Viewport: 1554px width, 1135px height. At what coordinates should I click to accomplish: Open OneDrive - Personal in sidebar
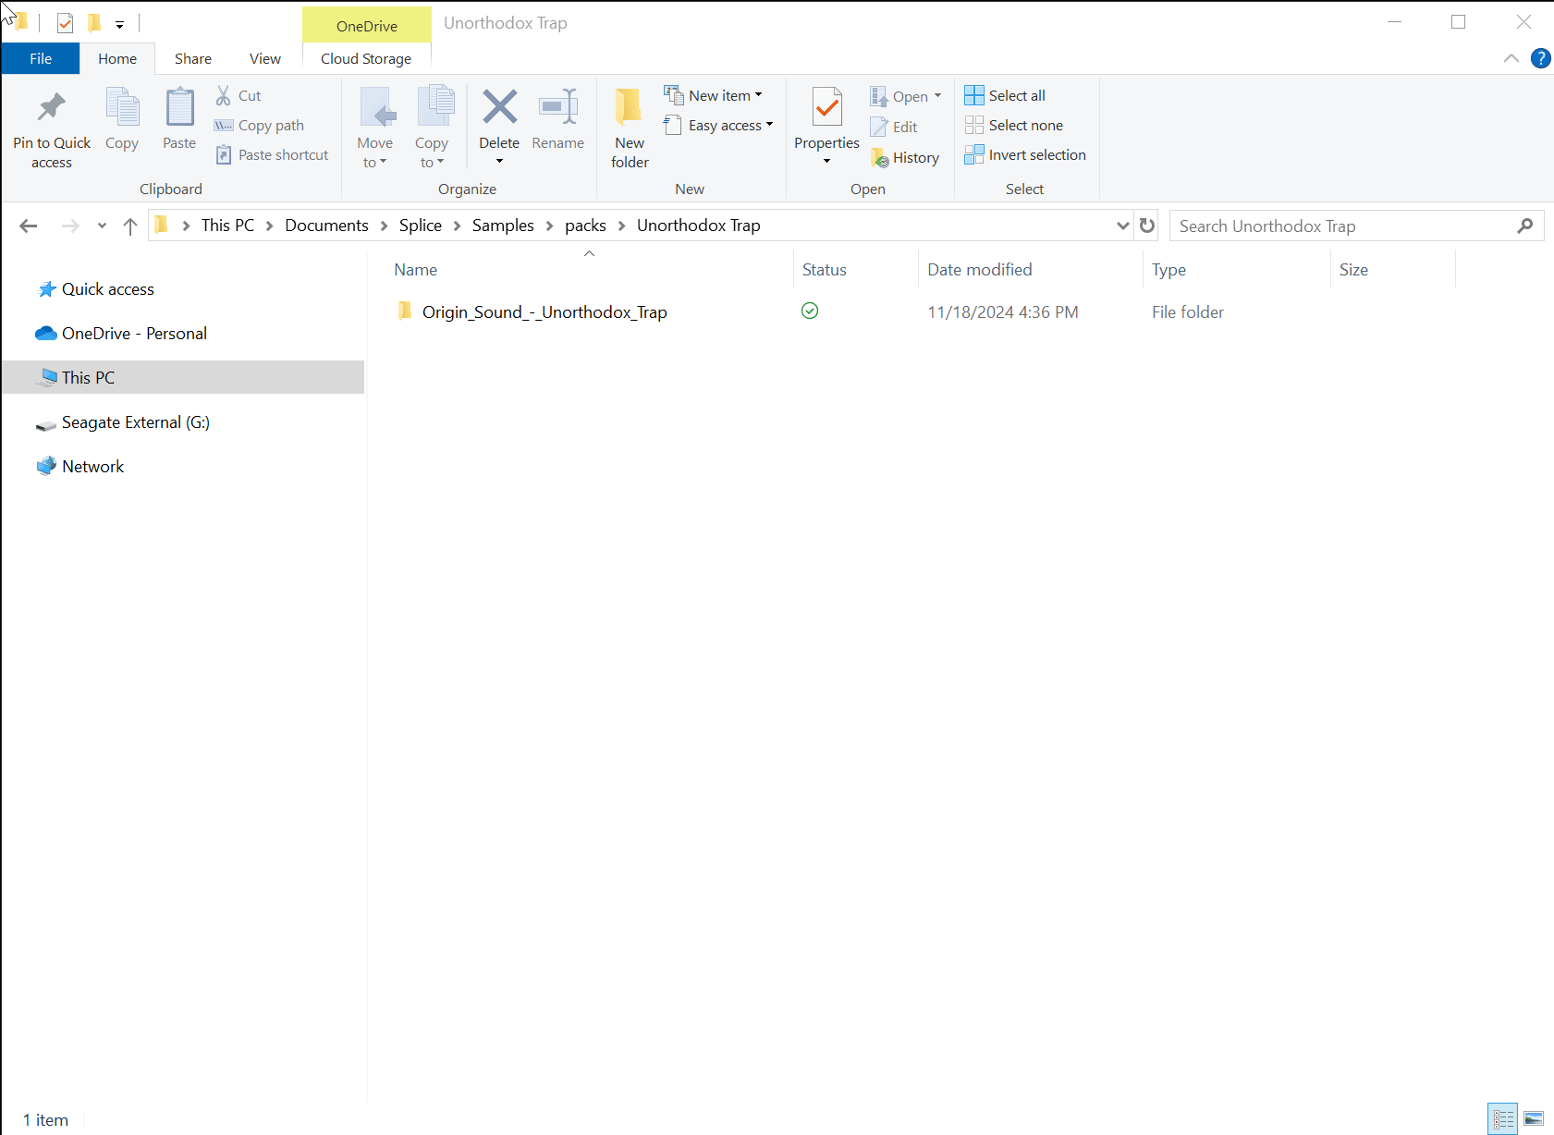pyautogui.click(x=134, y=334)
